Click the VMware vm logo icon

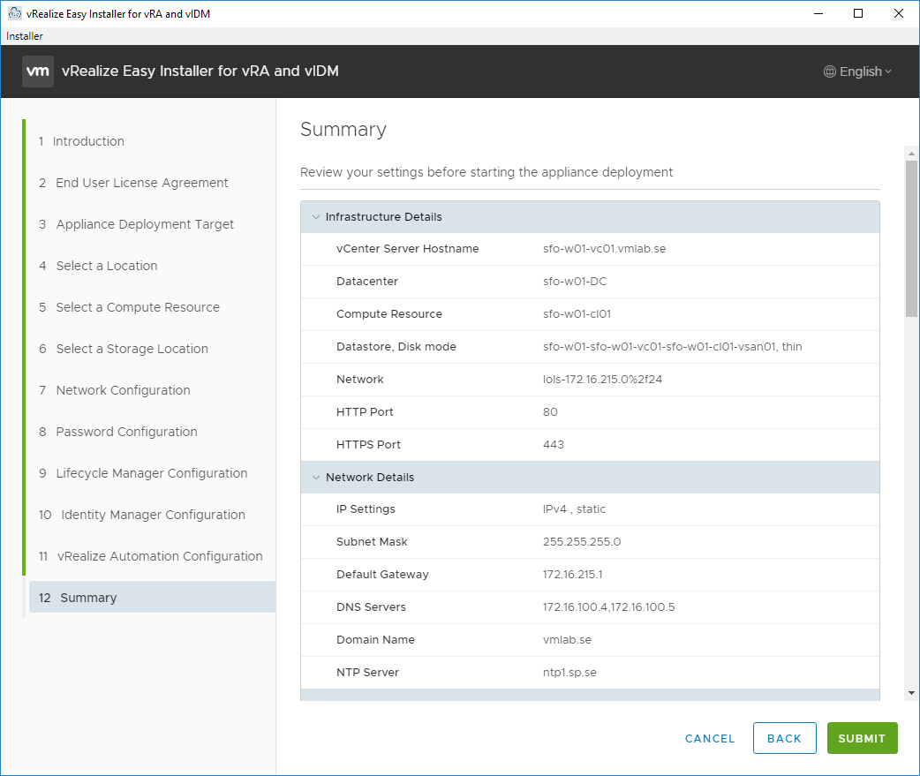click(x=38, y=72)
